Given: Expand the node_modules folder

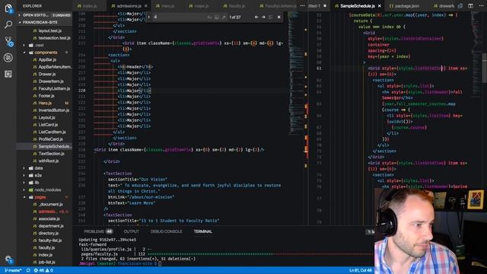Looking at the screenshot, I should [44, 190].
